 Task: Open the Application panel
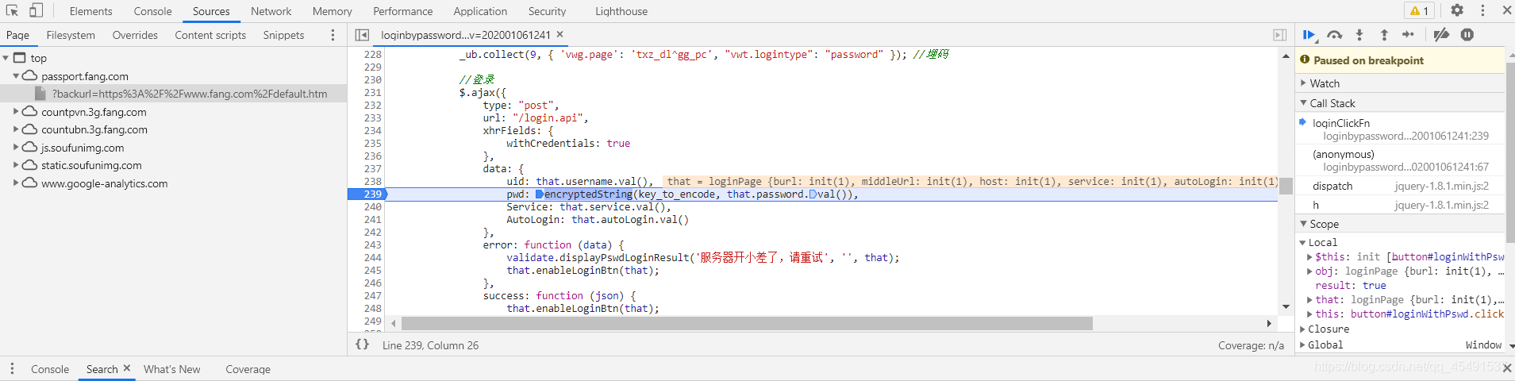point(480,11)
